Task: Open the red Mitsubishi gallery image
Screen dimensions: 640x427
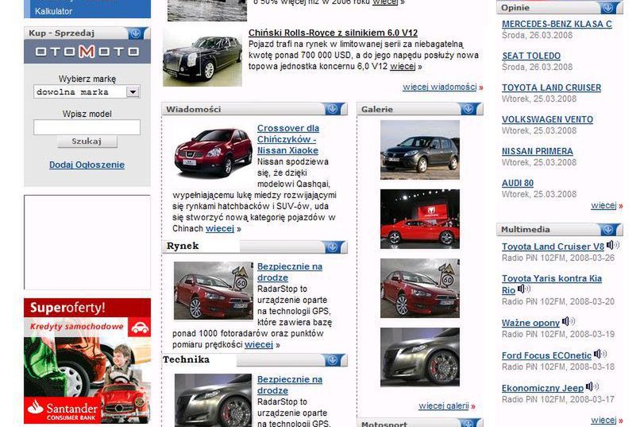Action: pos(420,288)
